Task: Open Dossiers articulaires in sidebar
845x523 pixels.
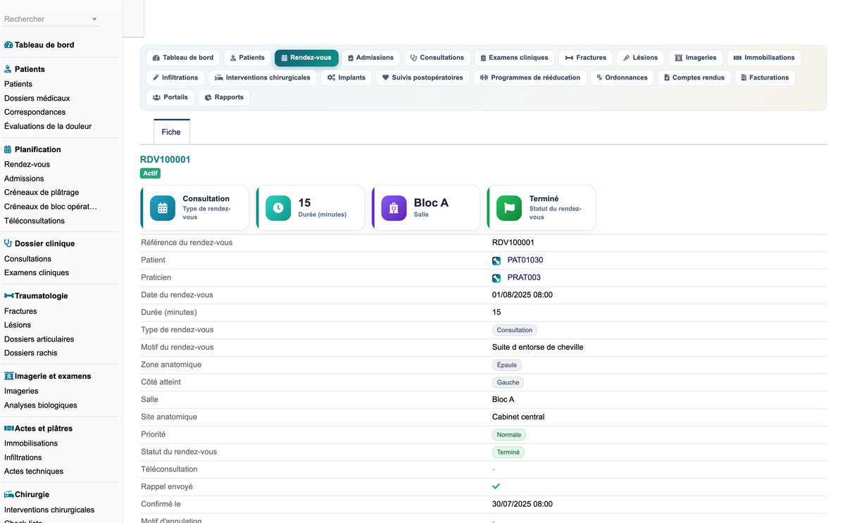Action: click(39, 339)
